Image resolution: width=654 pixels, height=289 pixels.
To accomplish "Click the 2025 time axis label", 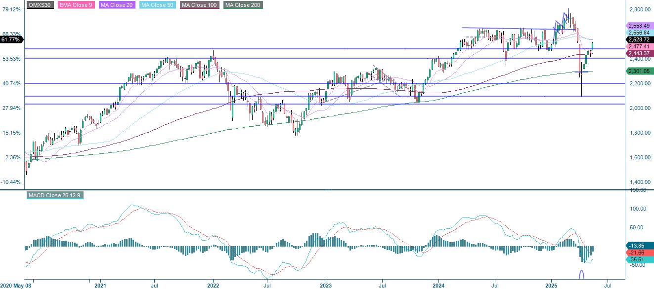I will click(552, 285).
